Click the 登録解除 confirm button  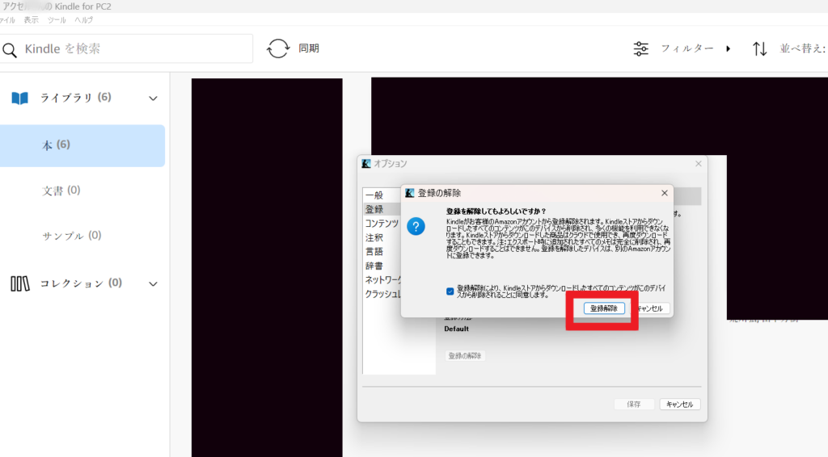point(604,308)
